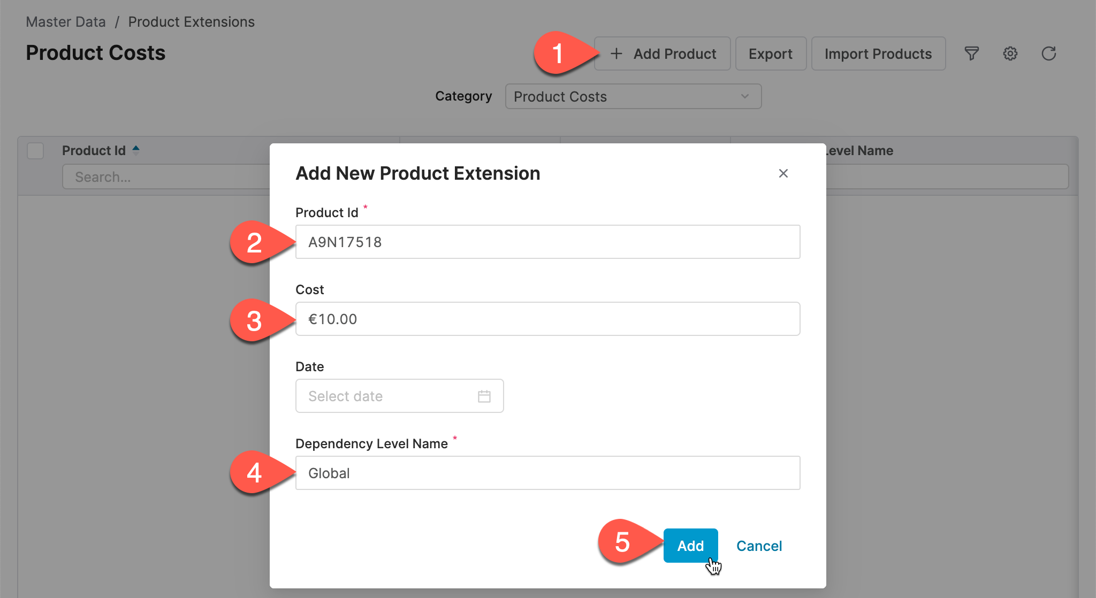This screenshot has width=1096, height=598.
Task: Open the Category dropdown showing Product Costs
Action: coord(633,96)
